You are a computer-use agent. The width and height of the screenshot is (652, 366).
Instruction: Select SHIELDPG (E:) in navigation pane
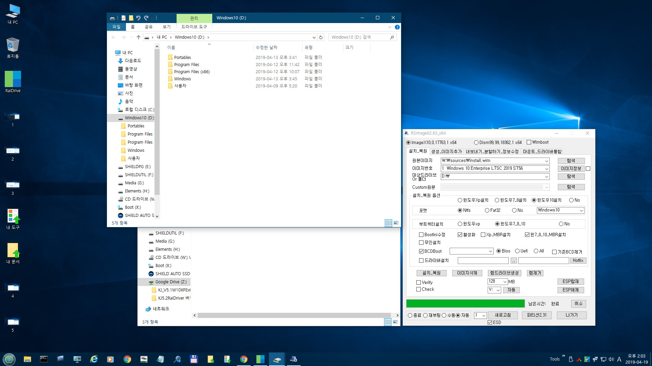coord(138,167)
